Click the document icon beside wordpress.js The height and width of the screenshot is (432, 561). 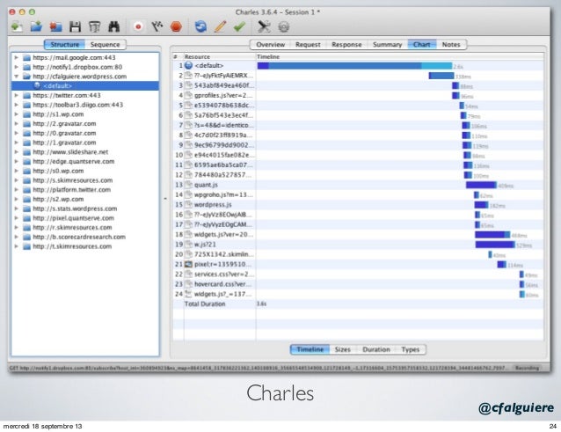point(188,205)
